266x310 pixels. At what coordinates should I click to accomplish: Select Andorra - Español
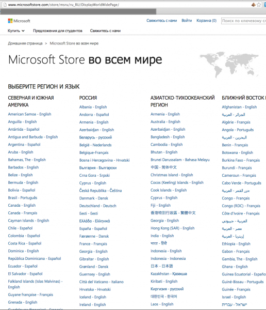point(94,115)
